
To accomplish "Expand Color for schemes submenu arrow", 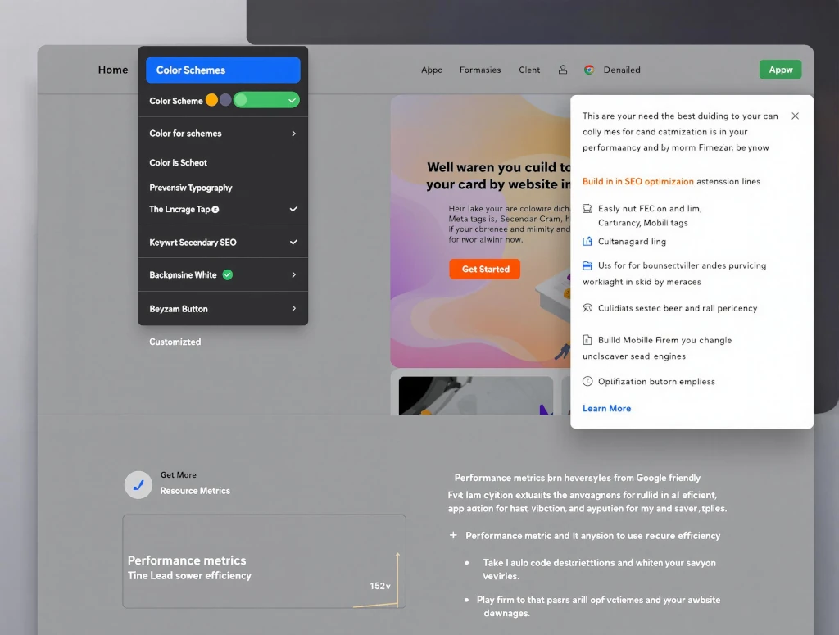I will (294, 134).
